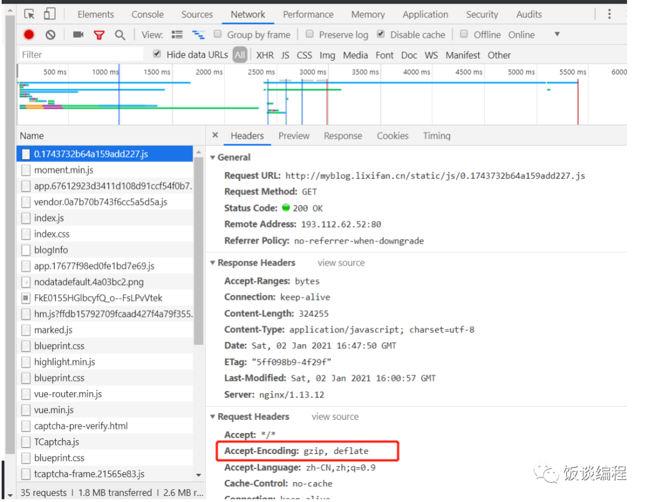The height and width of the screenshot is (502, 648).
Task: Click image icon next to FkE0155HGlbcyfQ_o--FsLPvVtek
Action: 26,298
